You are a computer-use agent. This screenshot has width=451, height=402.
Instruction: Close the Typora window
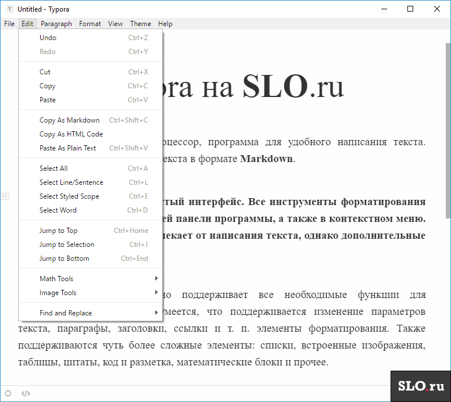pos(437,9)
